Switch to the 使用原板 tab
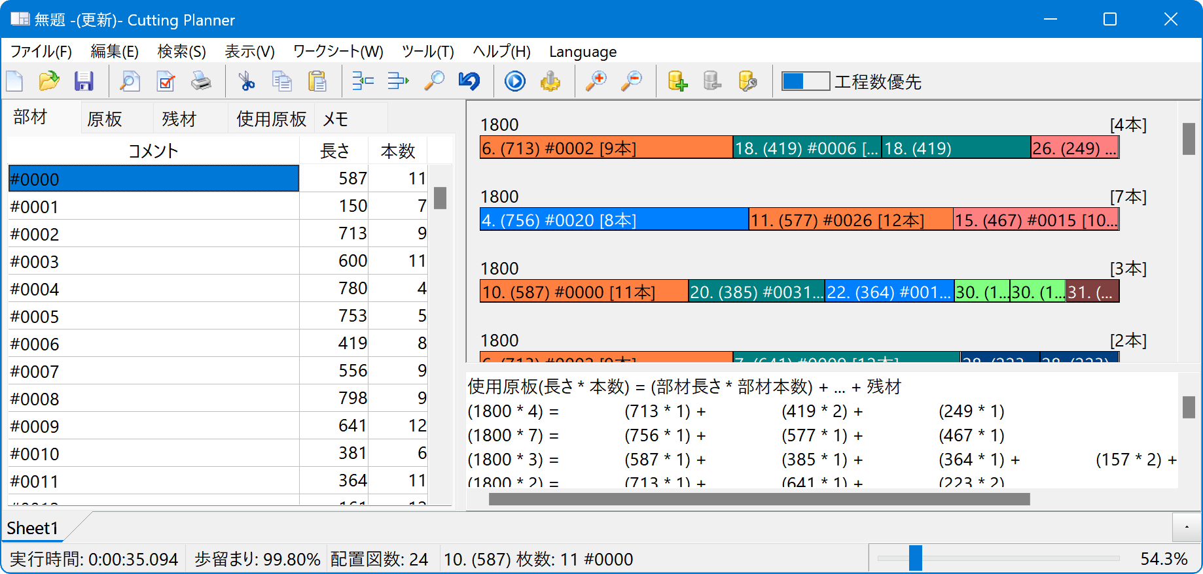Screen dimensions: 1203x574 (271, 119)
